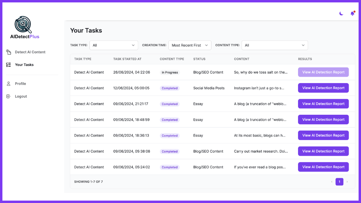Screen dimensions: 361x203
Task: Select Profile in the sidebar
Action: coord(20,84)
